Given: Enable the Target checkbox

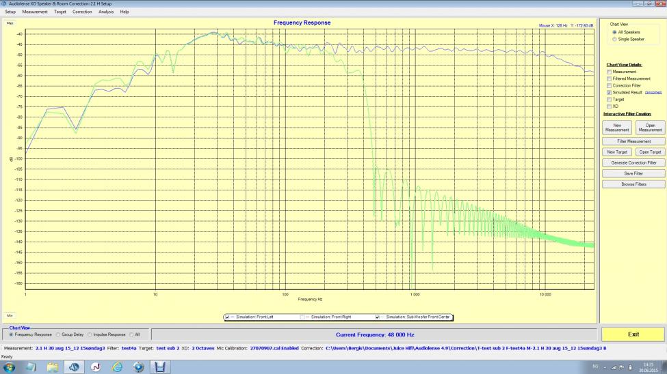Looking at the screenshot, I should 609,100.
